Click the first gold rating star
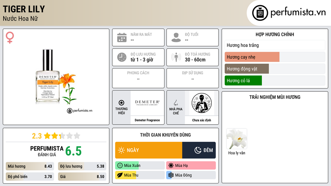 point(47,136)
